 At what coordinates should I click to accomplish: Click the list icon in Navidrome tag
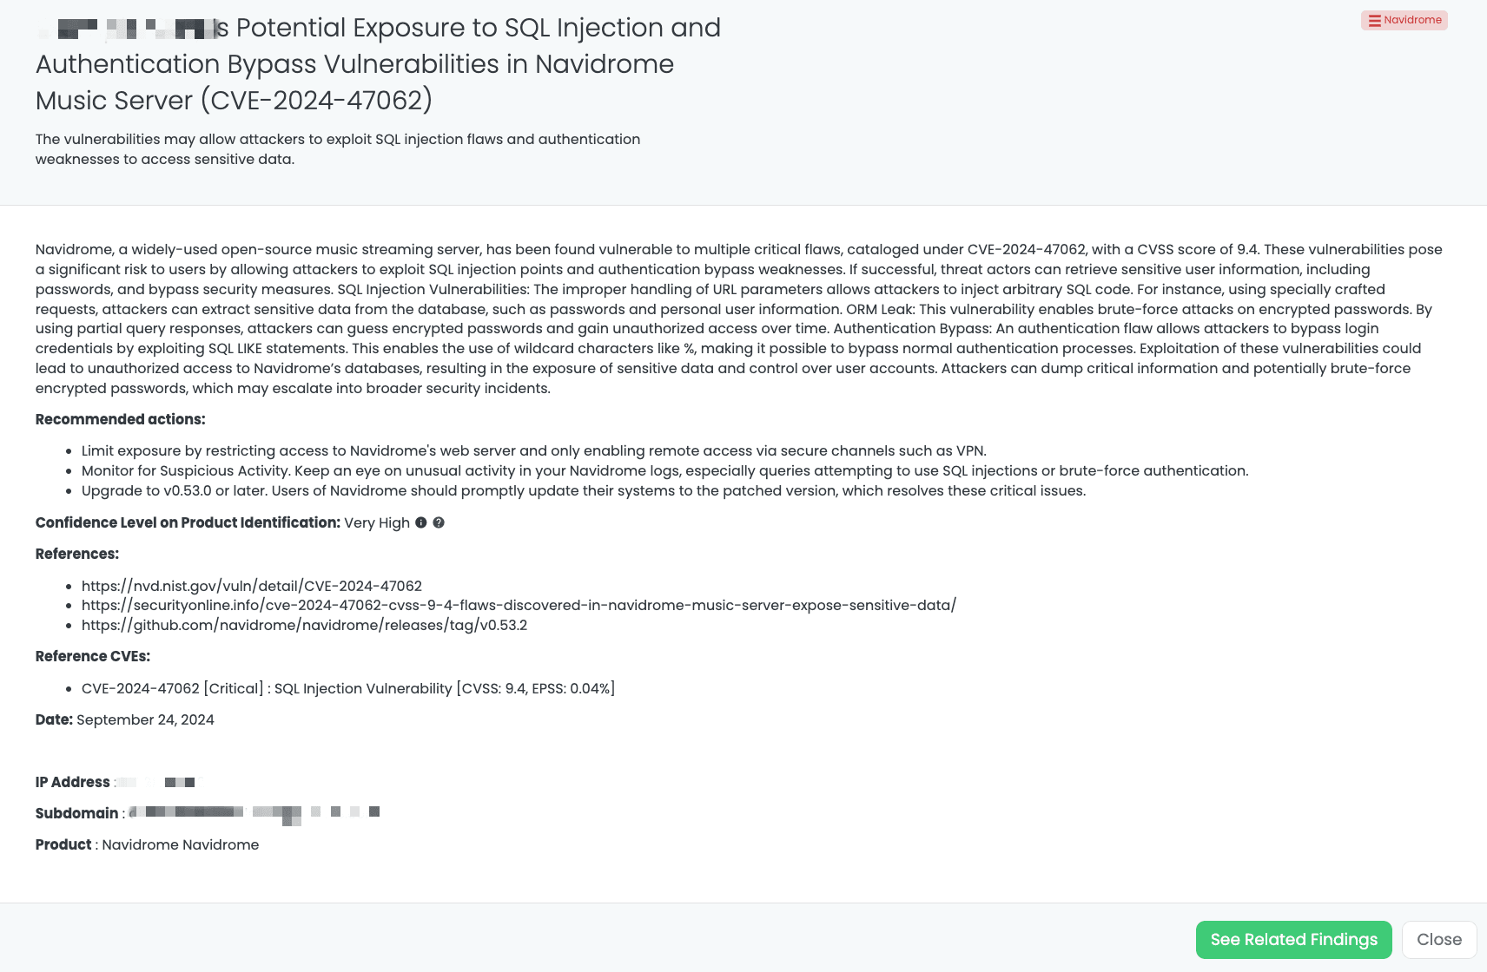tap(1374, 21)
